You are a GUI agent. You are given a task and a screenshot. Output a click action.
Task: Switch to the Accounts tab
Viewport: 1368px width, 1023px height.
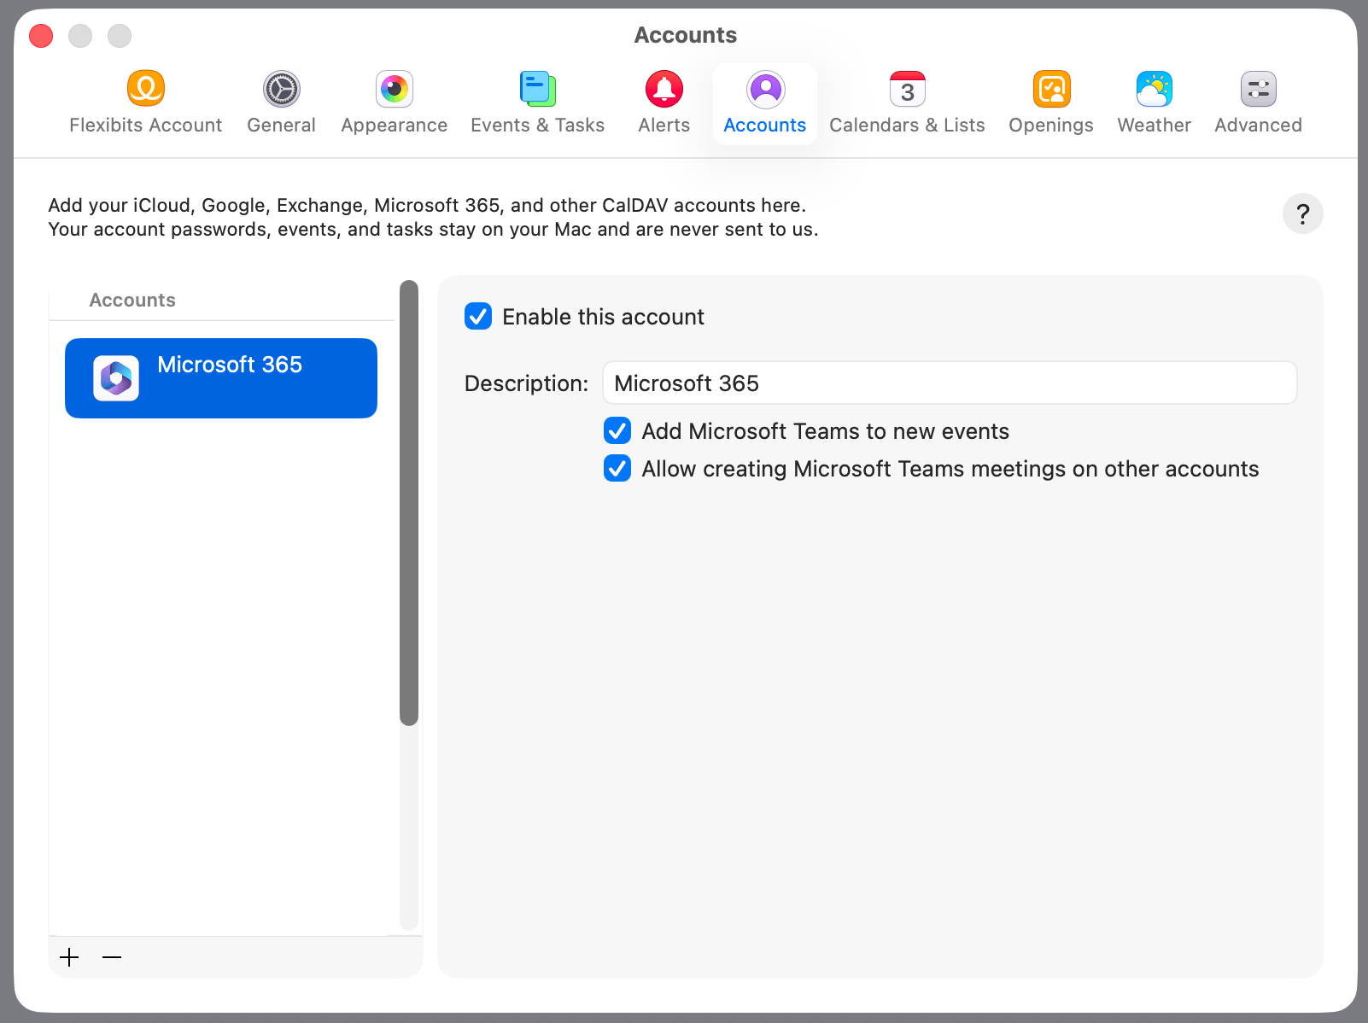pos(764,101)
